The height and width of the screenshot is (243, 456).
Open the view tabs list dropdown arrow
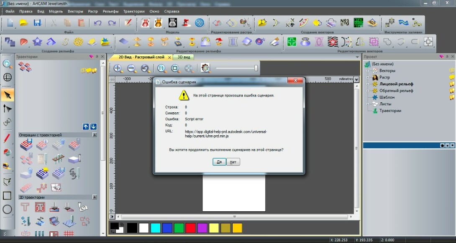coord(357,57)
